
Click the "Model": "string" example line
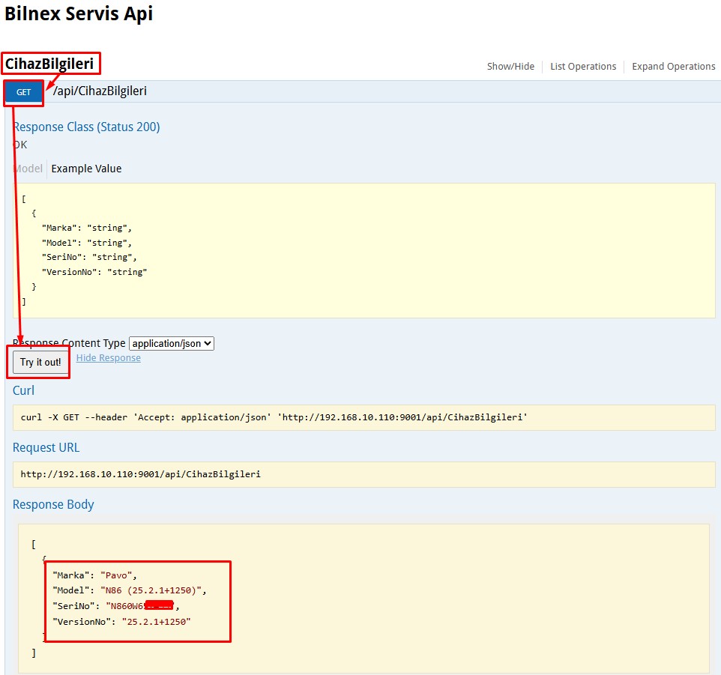coord(87,243)
